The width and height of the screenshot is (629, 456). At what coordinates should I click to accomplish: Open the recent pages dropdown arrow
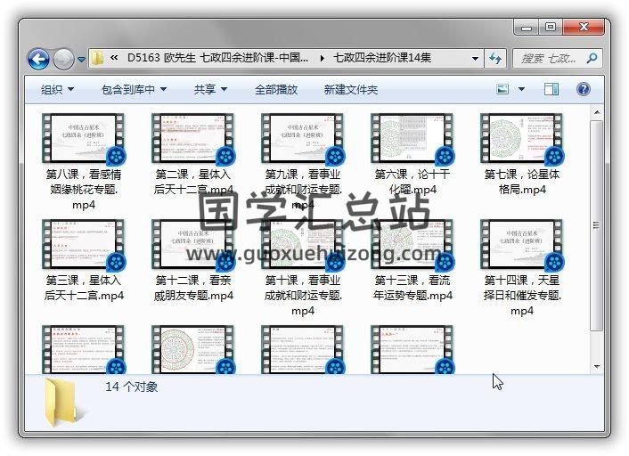tap(81, 60)
